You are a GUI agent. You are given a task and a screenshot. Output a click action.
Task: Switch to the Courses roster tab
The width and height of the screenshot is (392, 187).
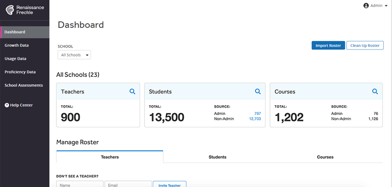pos(325,157)
